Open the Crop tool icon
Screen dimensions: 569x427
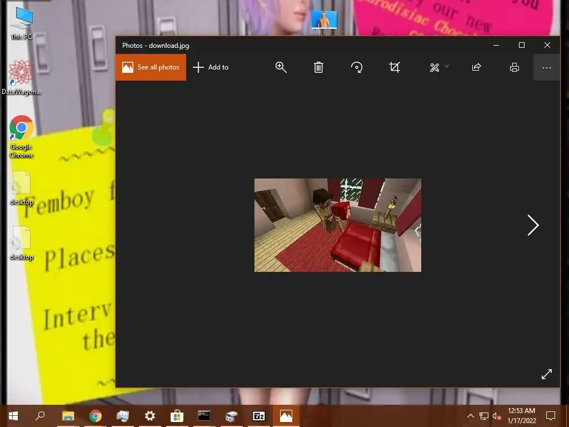click(395, 67)
